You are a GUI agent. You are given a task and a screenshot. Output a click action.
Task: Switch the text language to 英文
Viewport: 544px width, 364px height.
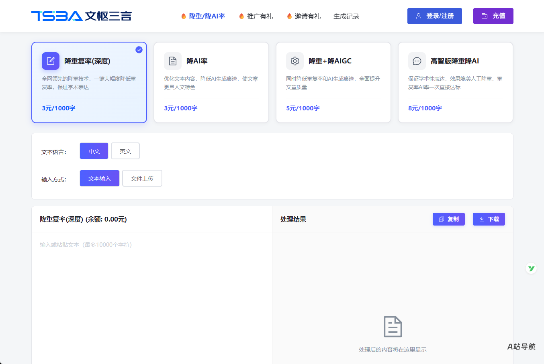tap(125, 151)
